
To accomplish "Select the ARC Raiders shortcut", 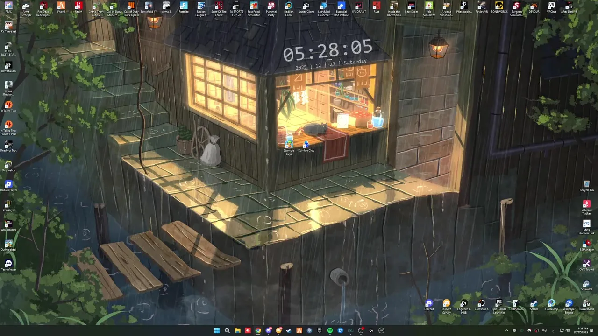I will 8,226.
